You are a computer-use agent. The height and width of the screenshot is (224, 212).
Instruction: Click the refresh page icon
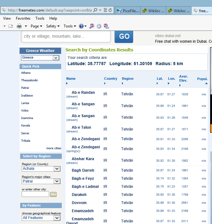point(110,10)
